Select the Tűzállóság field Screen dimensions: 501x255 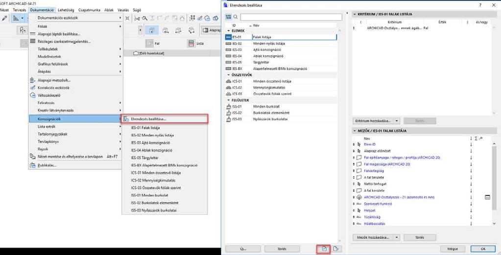[421, 217]
